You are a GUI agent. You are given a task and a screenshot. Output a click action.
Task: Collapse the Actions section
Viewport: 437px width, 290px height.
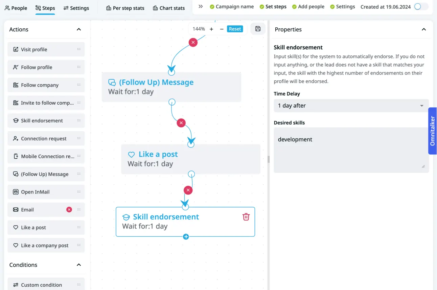[x=79, y=29]
